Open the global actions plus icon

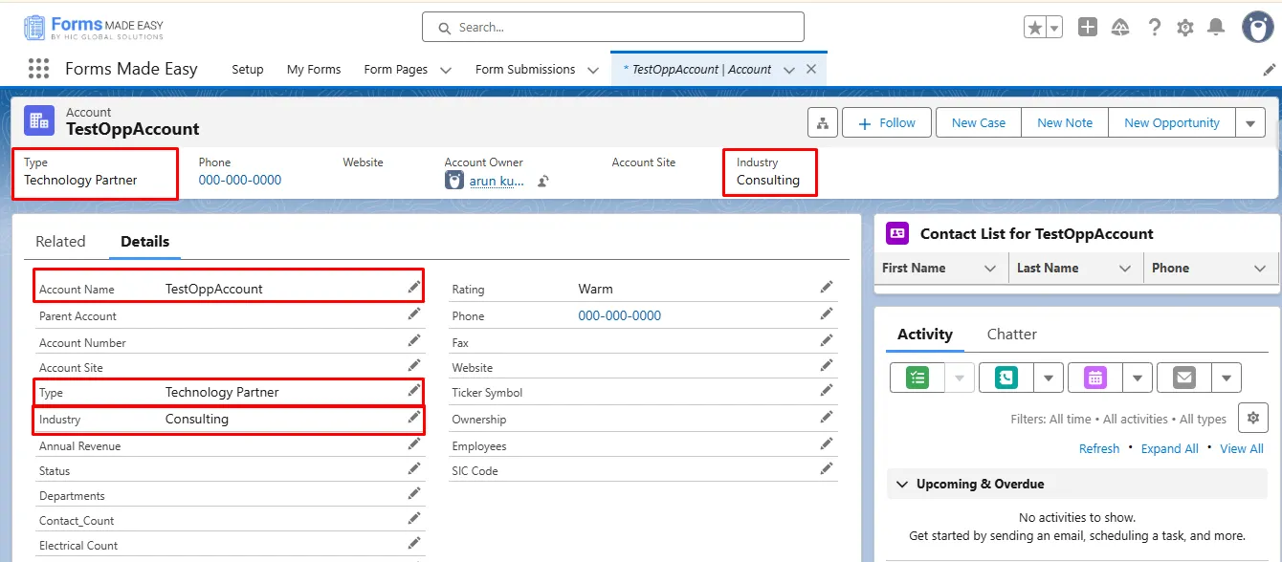tap(1087, 28)
